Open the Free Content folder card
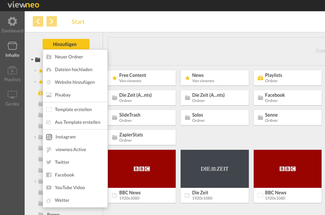The image size is (325, 215). [x=142, y=78]
